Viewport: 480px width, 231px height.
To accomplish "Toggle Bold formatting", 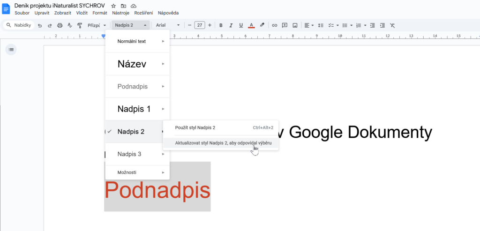I will [x=221, y=25].
